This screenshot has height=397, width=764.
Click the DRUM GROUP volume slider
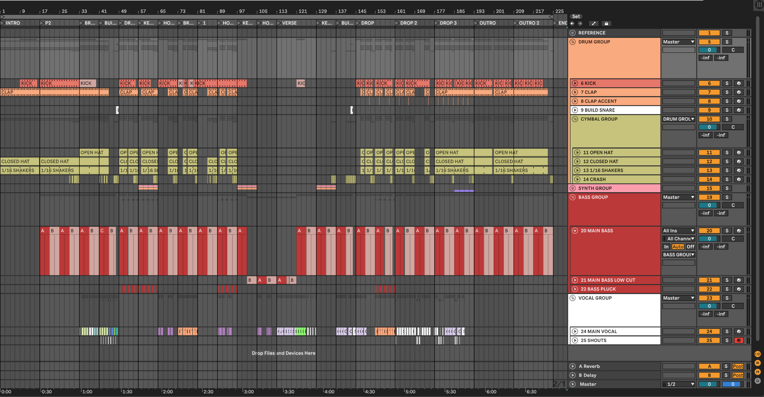[709, 50]
